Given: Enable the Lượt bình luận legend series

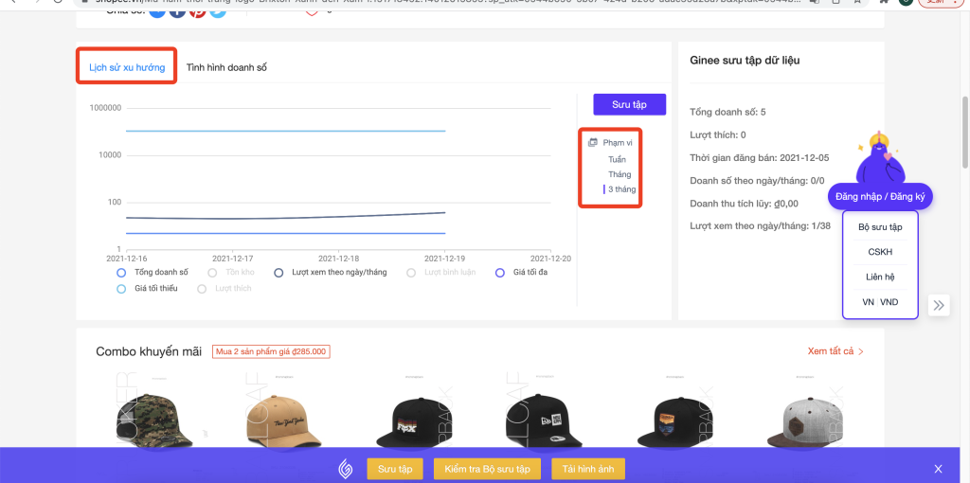Looking at the screenshot, I should [x=441, y=272].
